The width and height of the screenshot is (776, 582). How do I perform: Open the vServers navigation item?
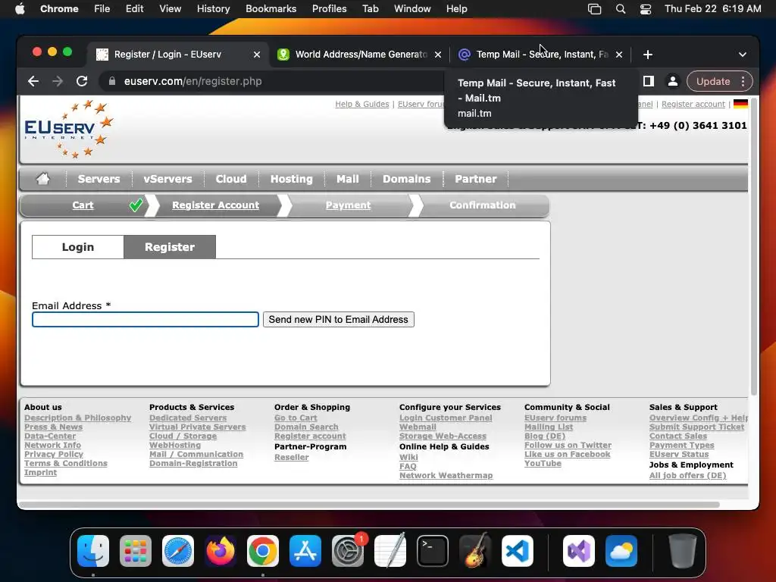click(167, 179)
